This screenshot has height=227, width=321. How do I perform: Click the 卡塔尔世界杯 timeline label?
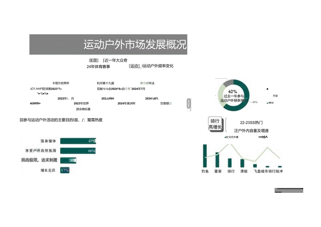61,83
